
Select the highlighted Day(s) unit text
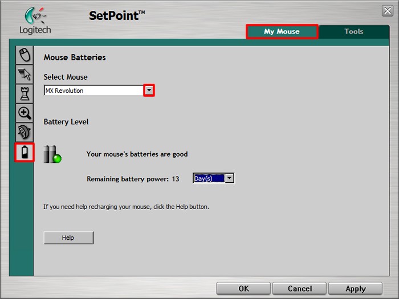pyautogui.click(x=209, y=178)
